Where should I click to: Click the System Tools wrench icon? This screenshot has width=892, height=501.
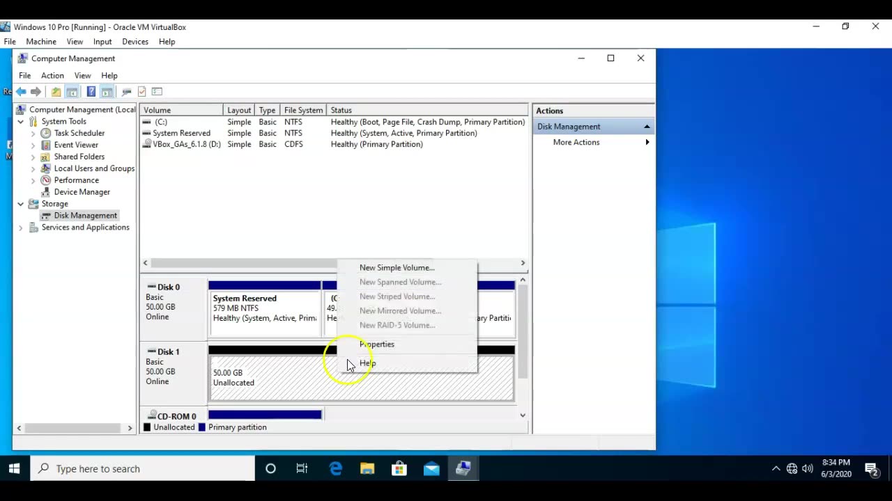click(33, 121)
